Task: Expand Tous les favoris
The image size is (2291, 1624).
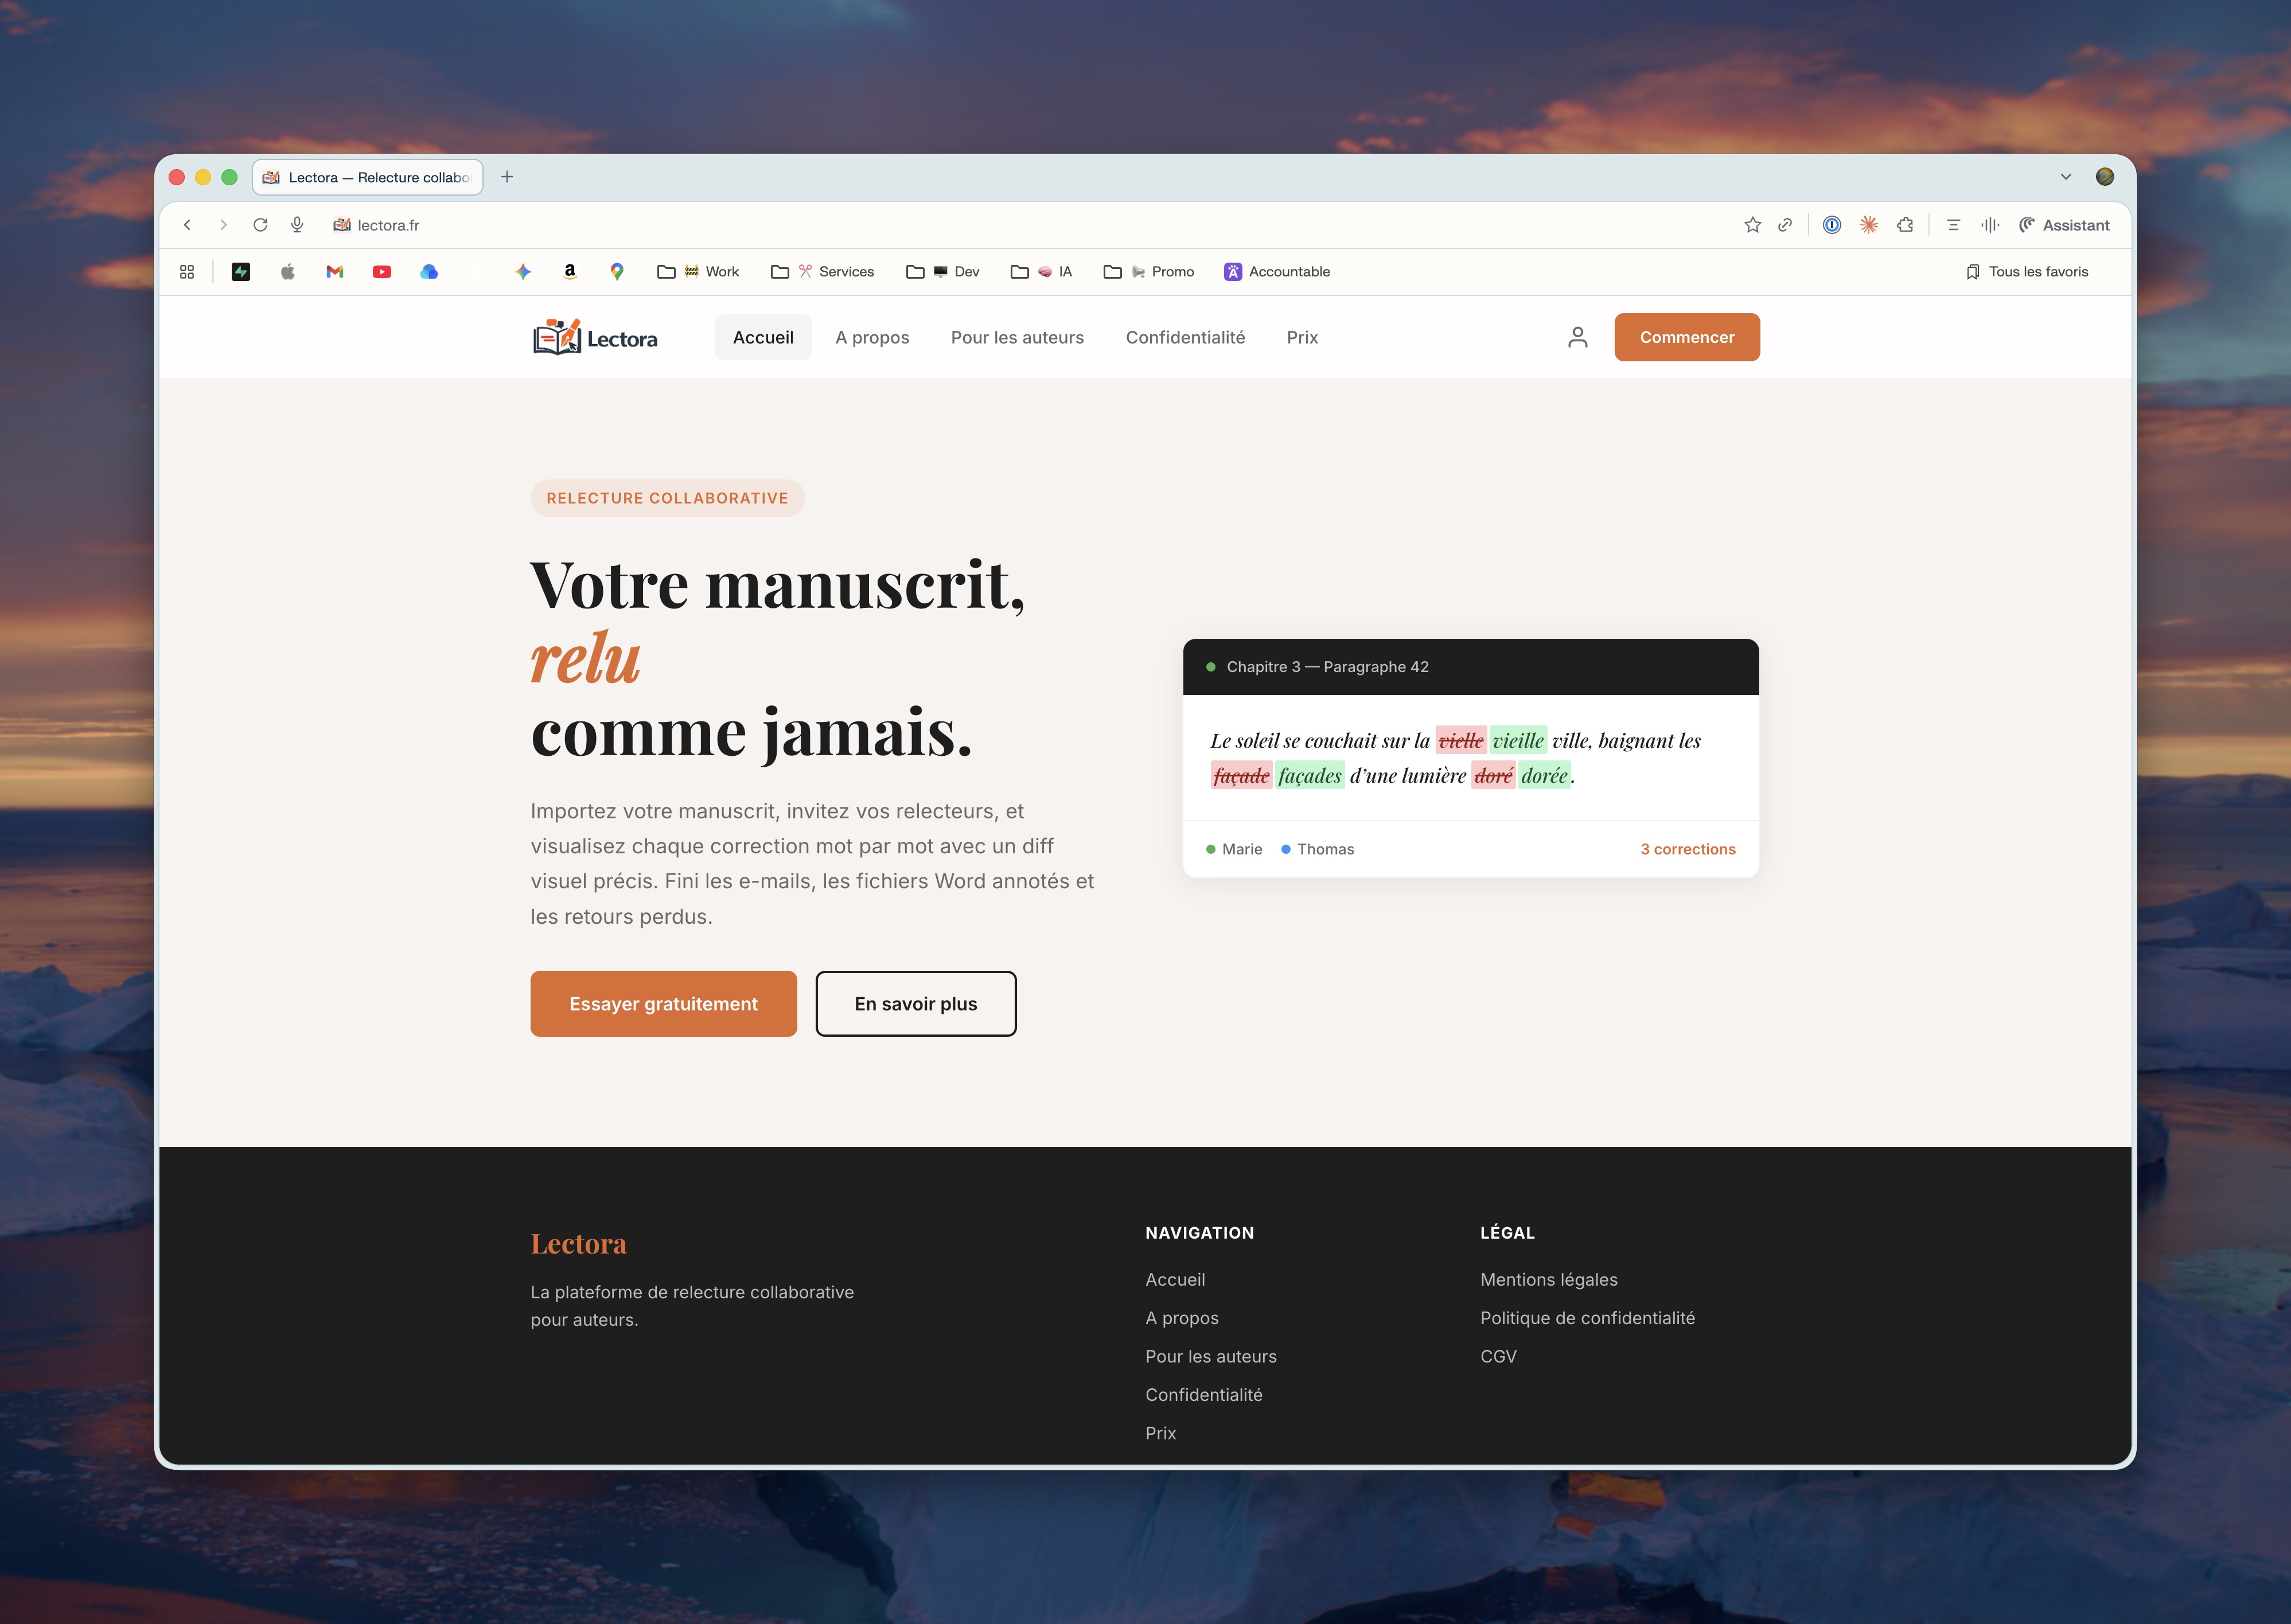Action: (2027, 271)
